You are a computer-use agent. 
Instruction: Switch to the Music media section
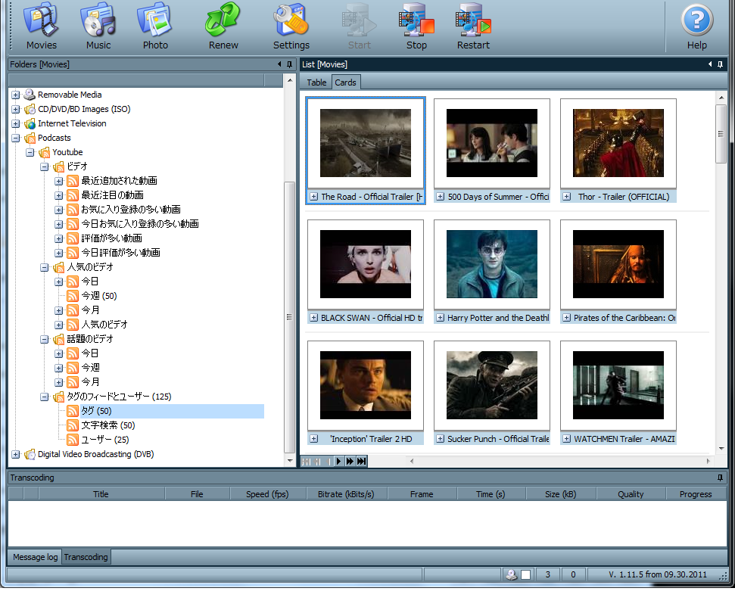tap(98, 26)
